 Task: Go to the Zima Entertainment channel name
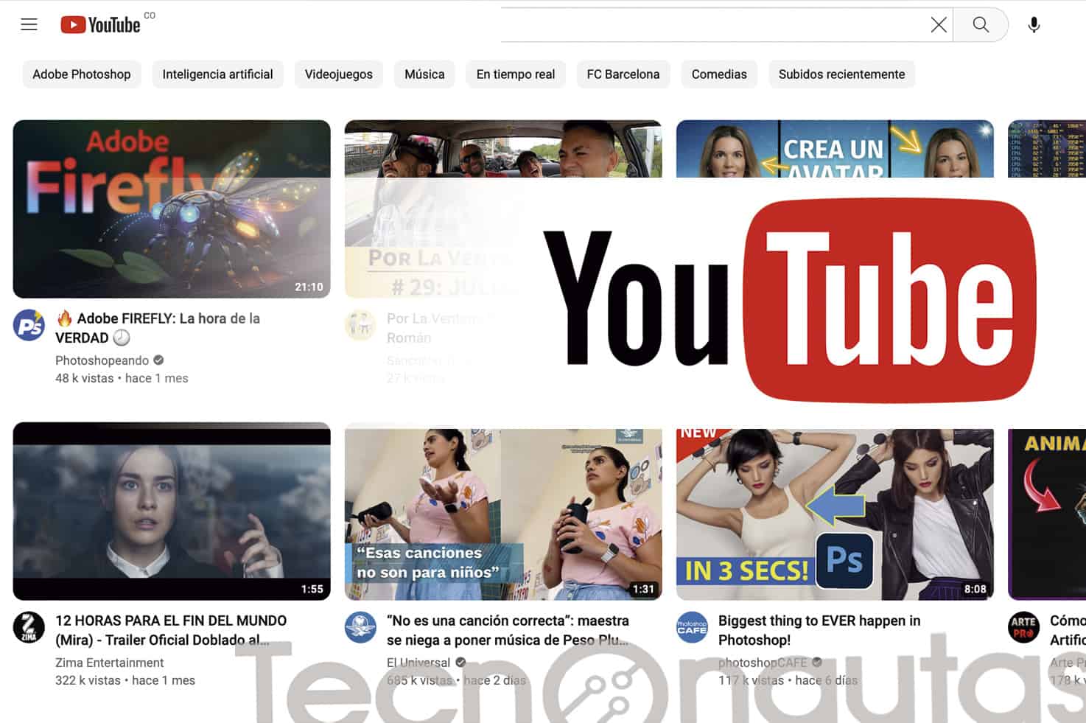[x=110, y=663]
